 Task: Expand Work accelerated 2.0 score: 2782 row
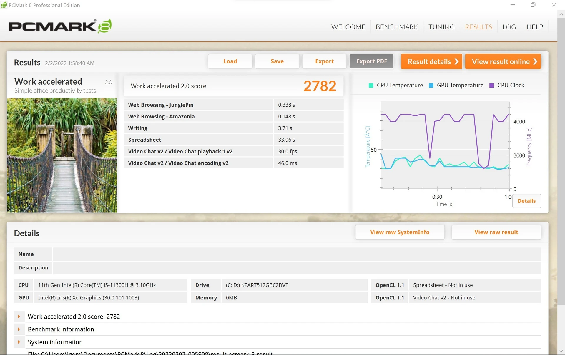(19, 317)
